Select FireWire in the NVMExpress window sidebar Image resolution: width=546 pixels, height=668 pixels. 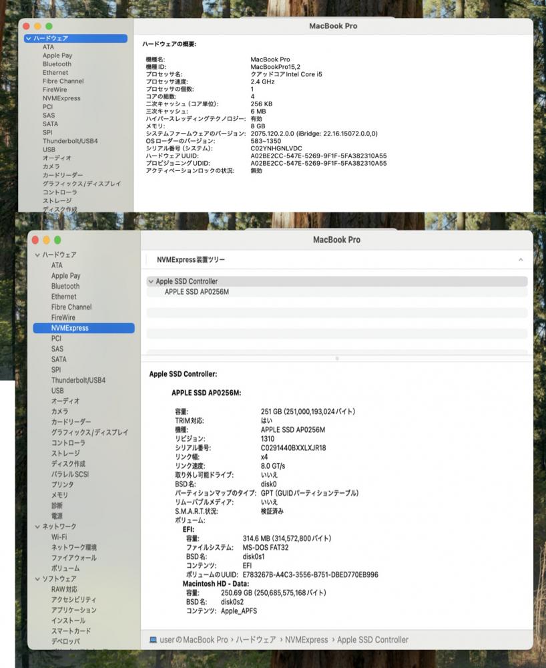[63, 317]
